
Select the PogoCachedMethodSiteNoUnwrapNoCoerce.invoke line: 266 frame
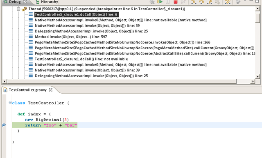pyautogui.click(x=122, y=42)
